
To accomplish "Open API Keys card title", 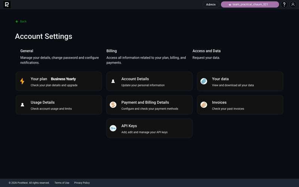I will [129, 126].
